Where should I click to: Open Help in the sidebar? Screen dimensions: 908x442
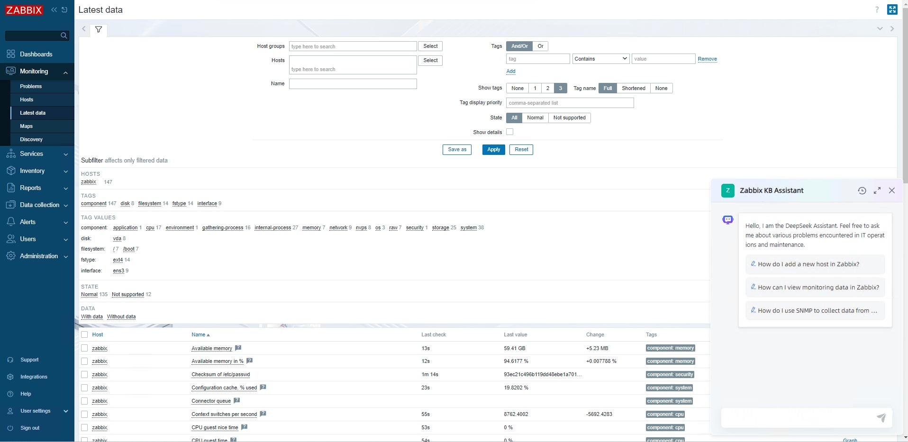coord(26,394)
